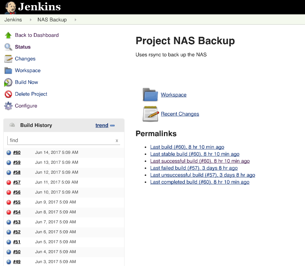305x266 pixels.
Task: Click the red status ball for build #55
Action: point(9,202)
